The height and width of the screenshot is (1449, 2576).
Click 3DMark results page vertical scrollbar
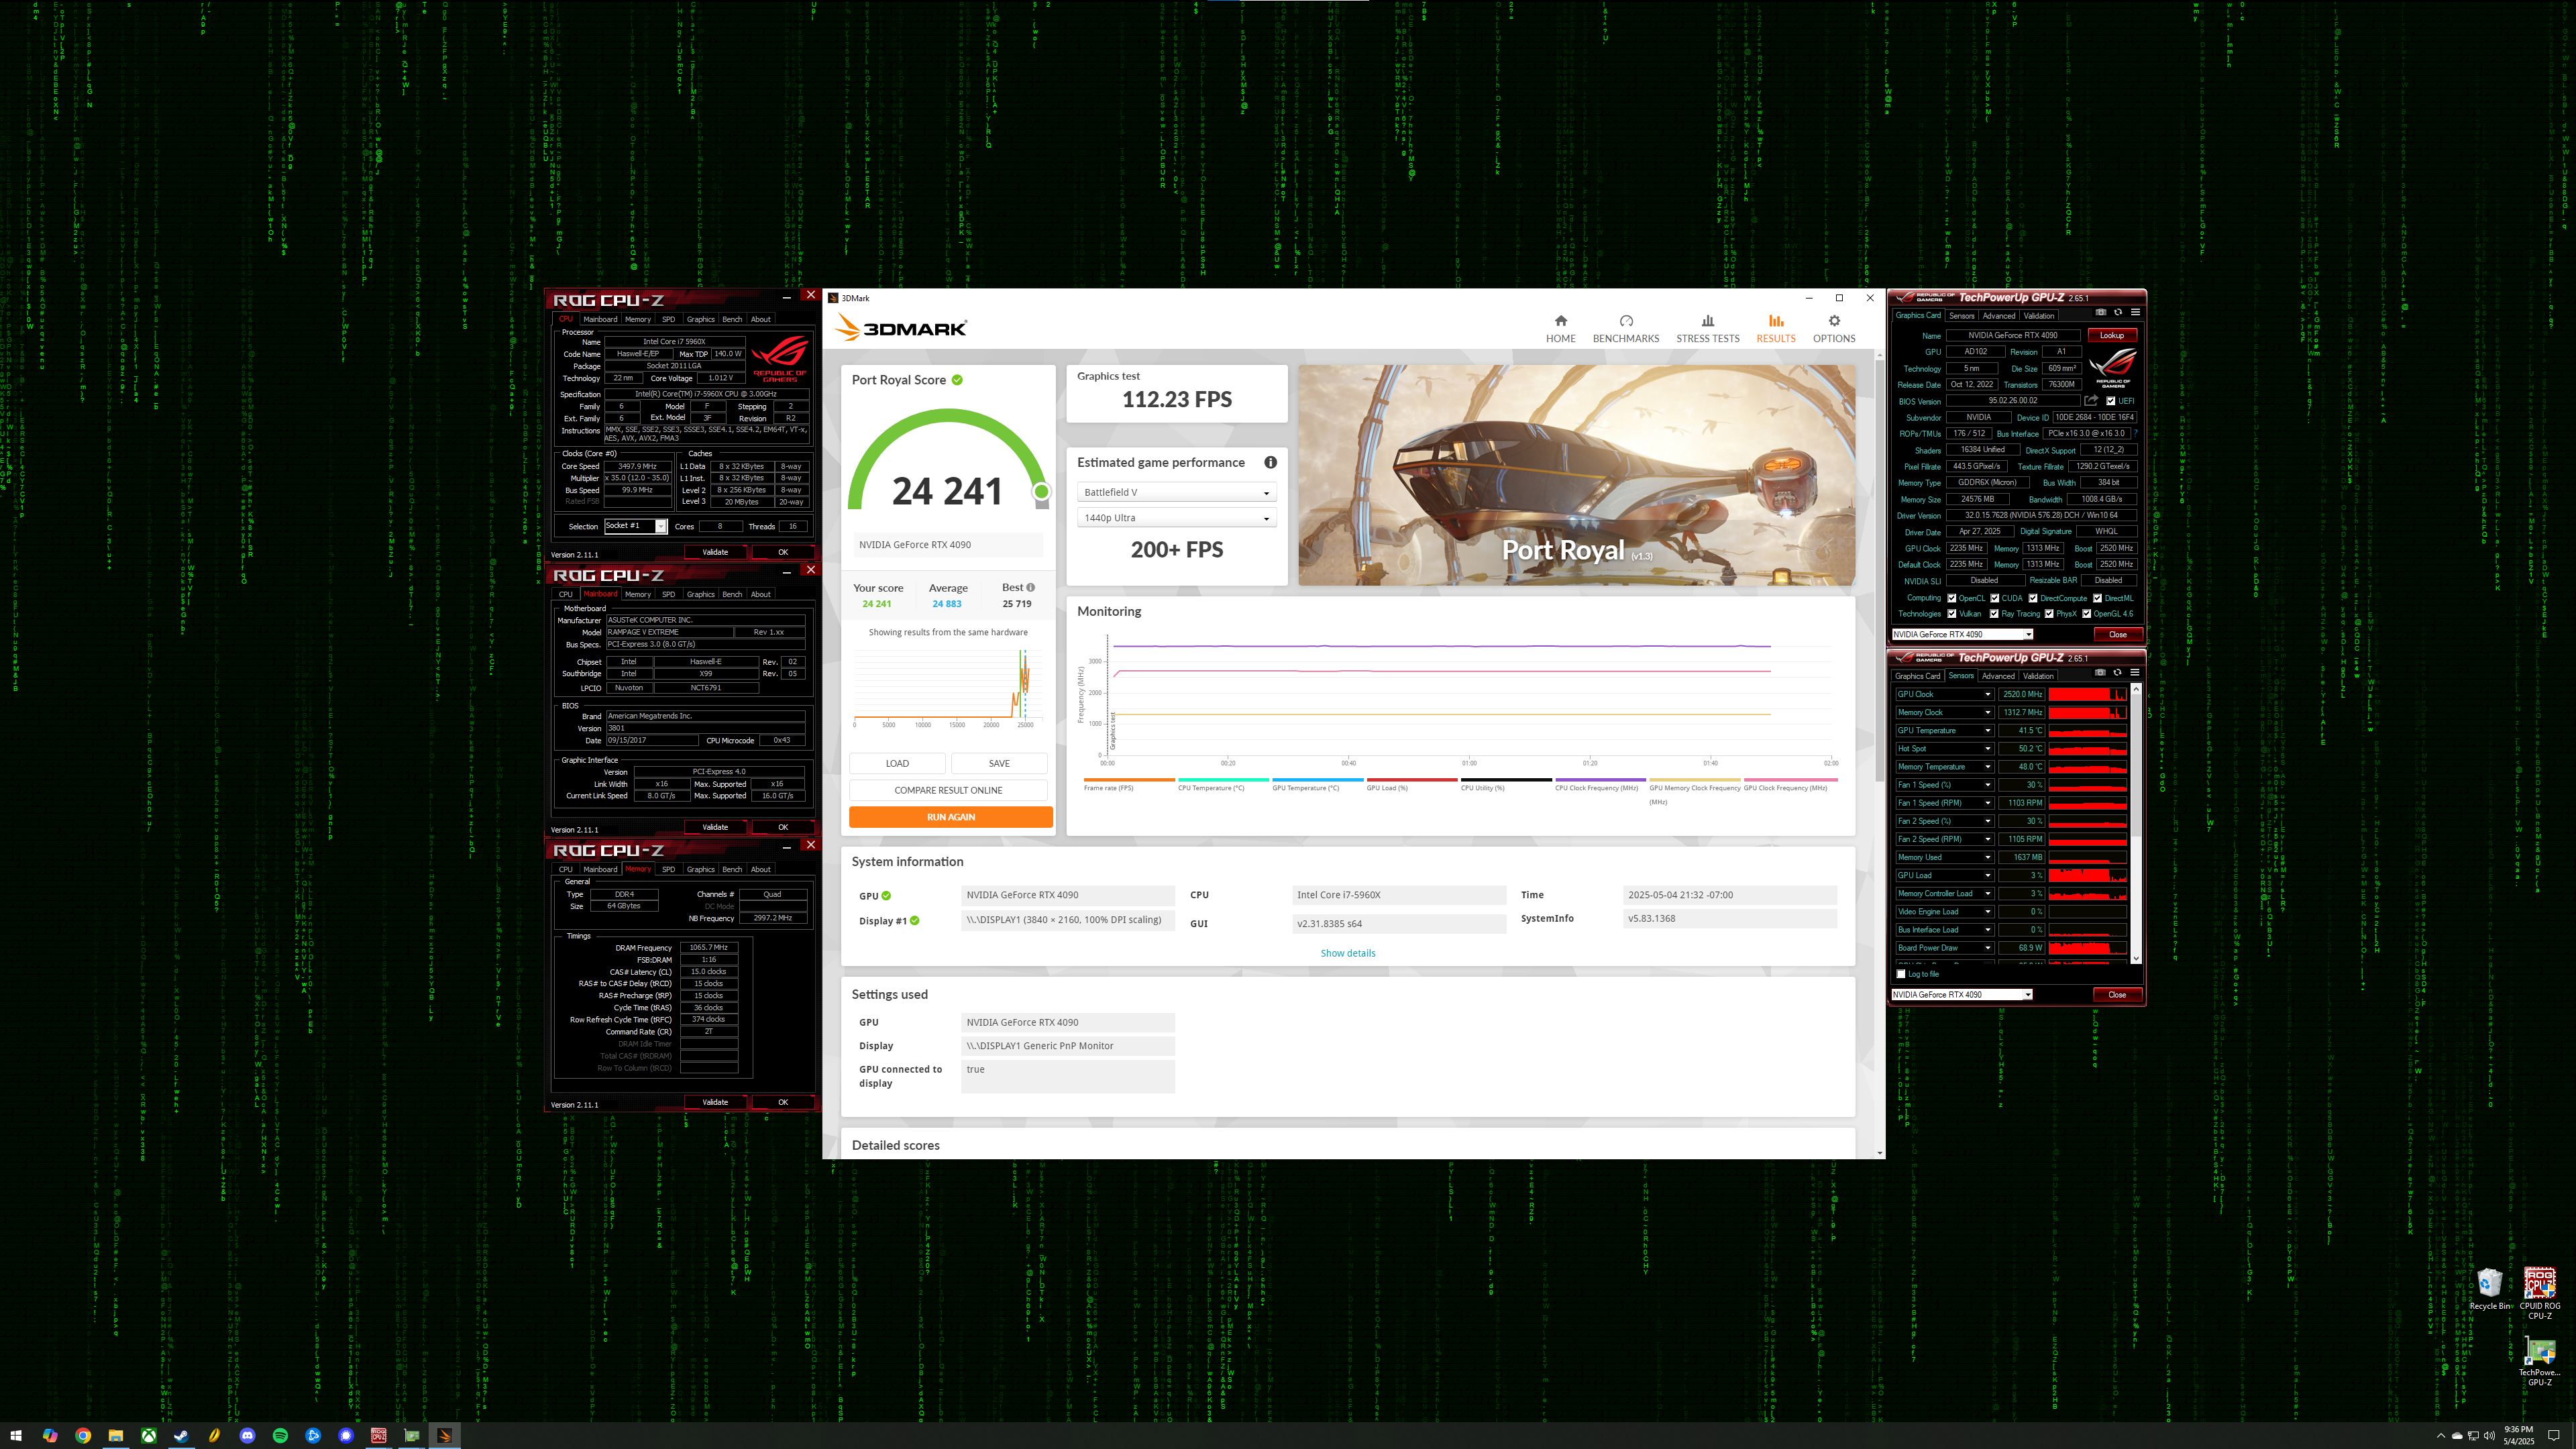point(1880,753)
